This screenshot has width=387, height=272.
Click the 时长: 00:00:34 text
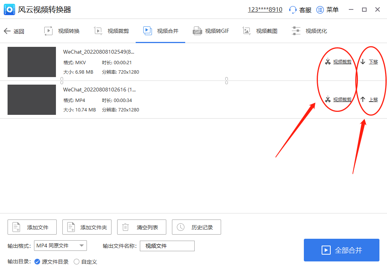point(117,100)
